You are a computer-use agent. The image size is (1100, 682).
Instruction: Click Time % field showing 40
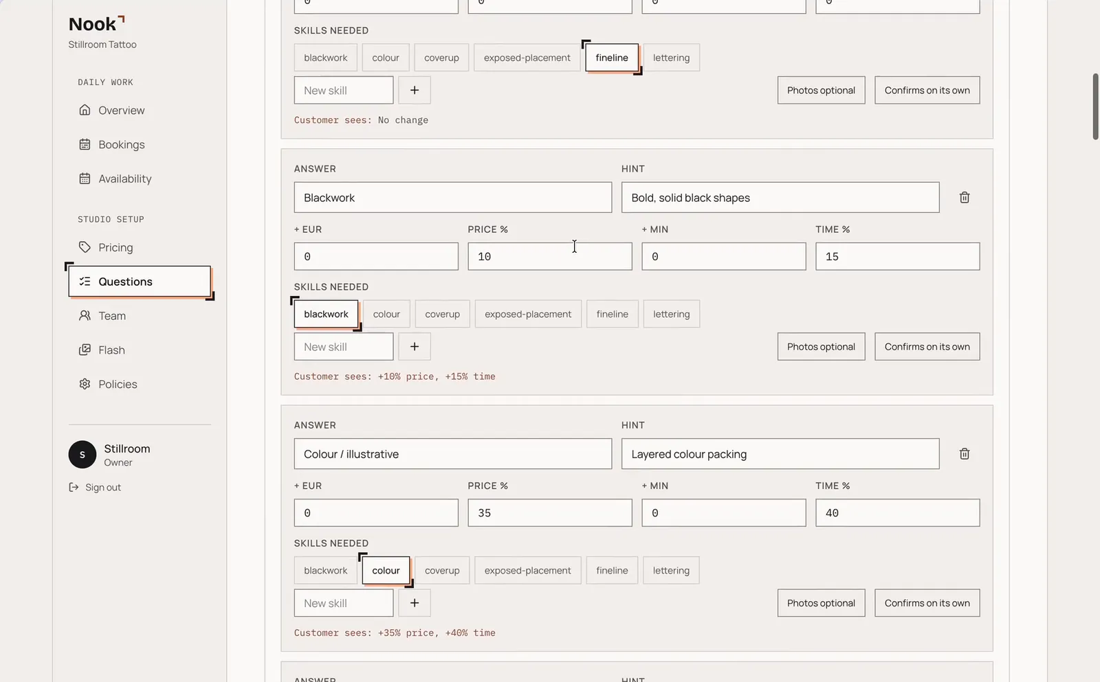coord(898,513)
